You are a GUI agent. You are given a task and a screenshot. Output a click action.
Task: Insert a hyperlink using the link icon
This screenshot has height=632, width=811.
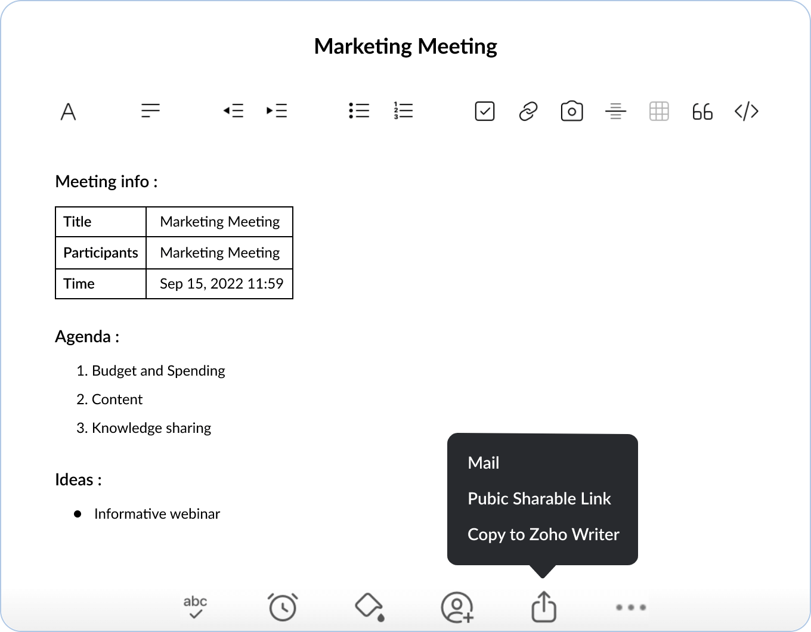coord(528,111)
